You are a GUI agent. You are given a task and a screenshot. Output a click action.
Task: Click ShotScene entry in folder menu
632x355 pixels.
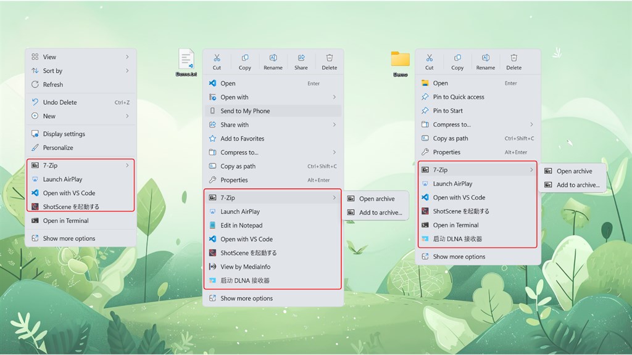point(478,211)
